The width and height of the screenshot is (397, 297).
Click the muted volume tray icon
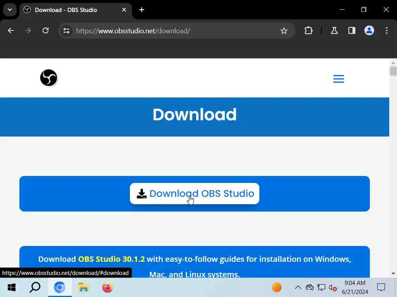click(333, 287)
